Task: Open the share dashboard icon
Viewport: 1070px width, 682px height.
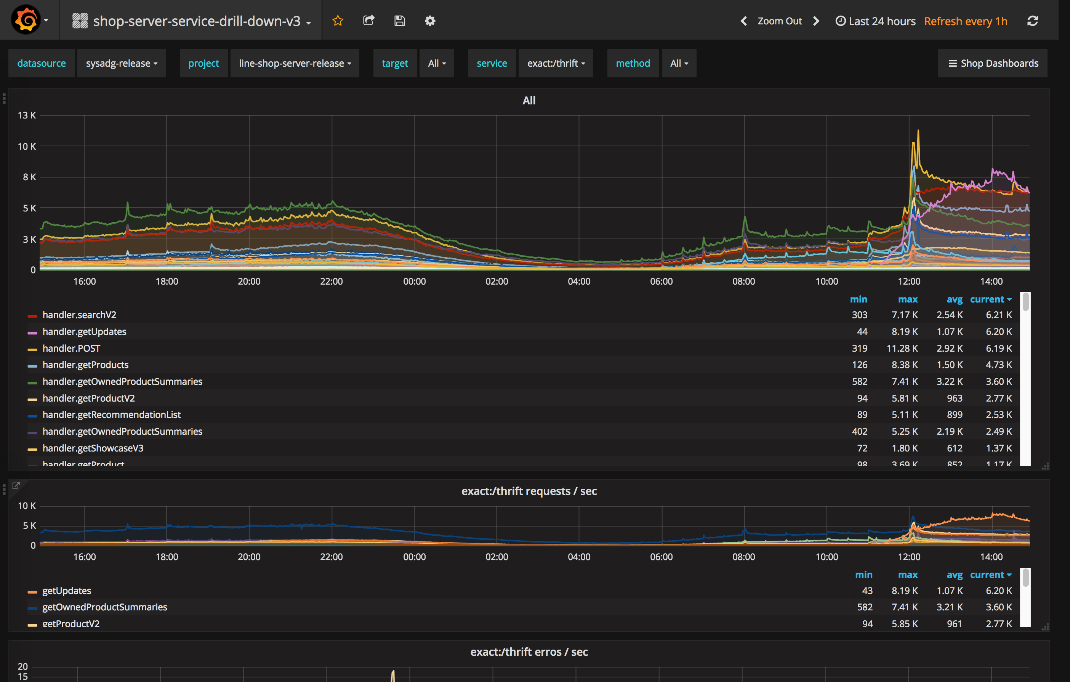Action: coord(368,21)
